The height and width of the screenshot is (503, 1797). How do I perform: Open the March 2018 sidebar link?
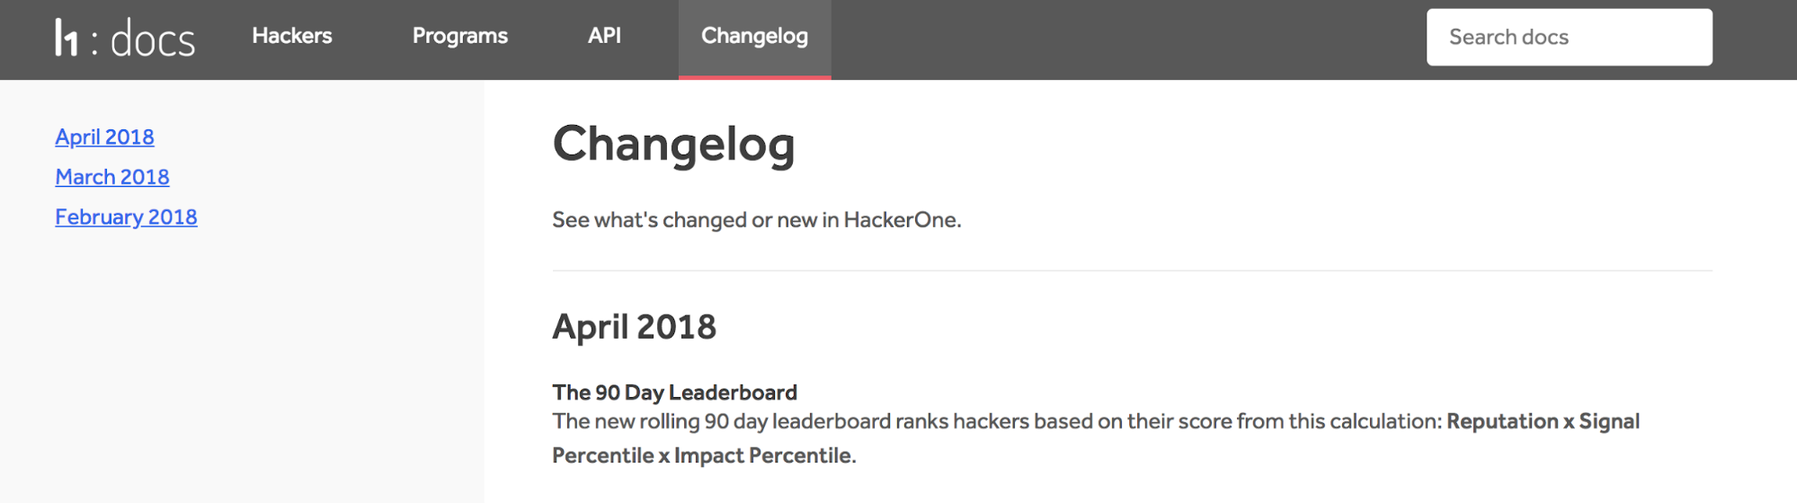(112, 177)
